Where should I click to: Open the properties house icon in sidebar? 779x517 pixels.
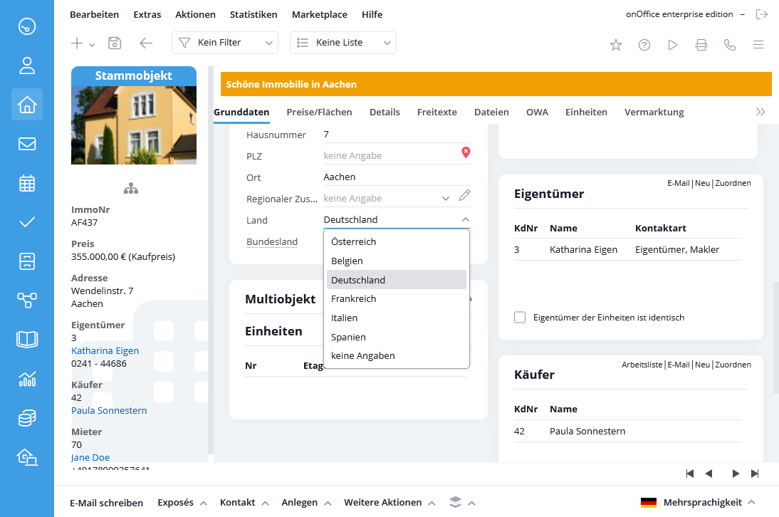click(x=27, y=104)
